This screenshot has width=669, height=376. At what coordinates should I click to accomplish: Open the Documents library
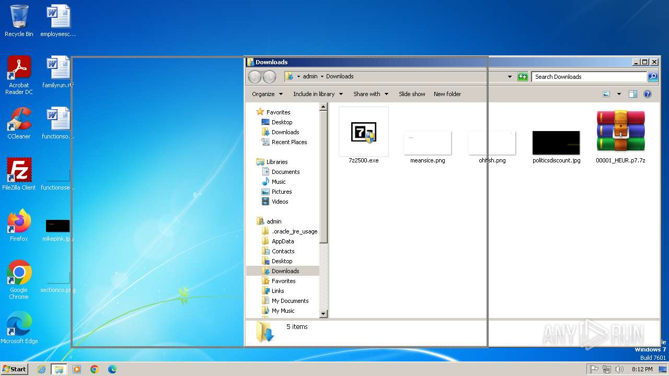pos(285,172)
